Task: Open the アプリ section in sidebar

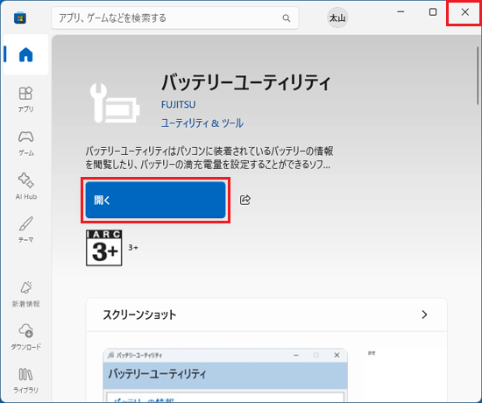Action: pyautogui.click(x=25, y=100)
